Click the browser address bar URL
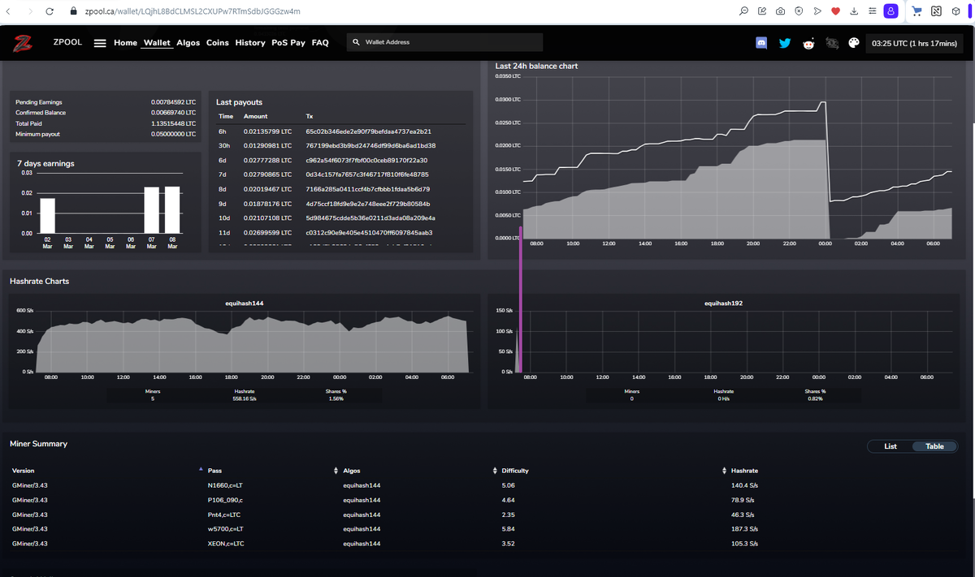 pyautogui.click(x=192, y=11)
